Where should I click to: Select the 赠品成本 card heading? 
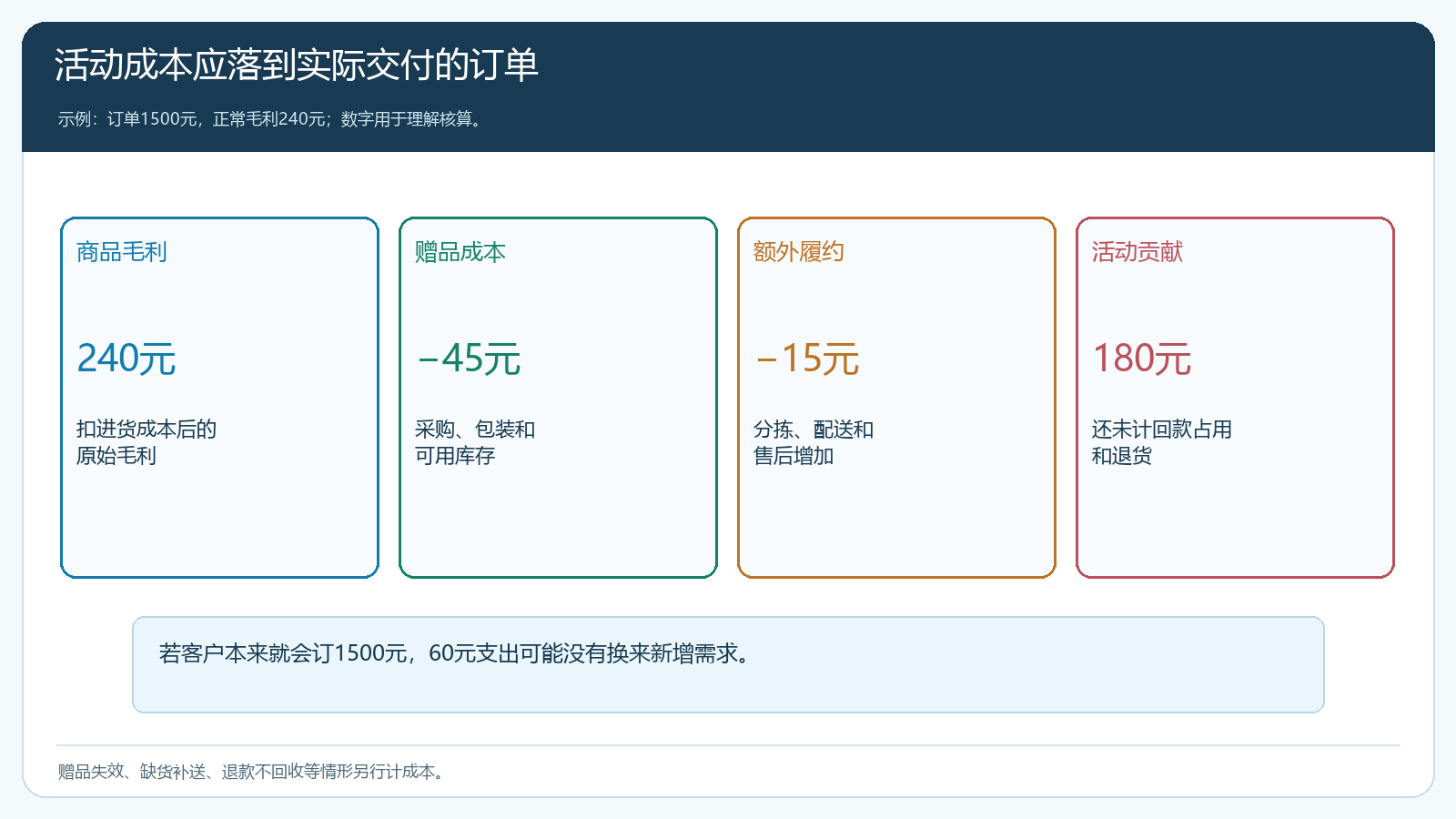coord(460,252)
